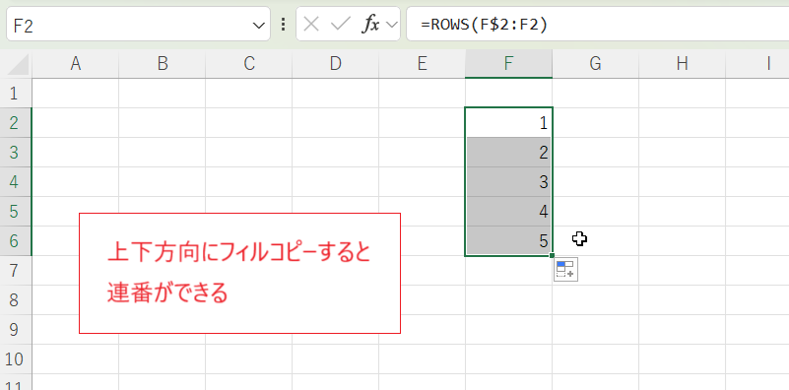
Task: Select row 1 header
Action: click(16, 94)
